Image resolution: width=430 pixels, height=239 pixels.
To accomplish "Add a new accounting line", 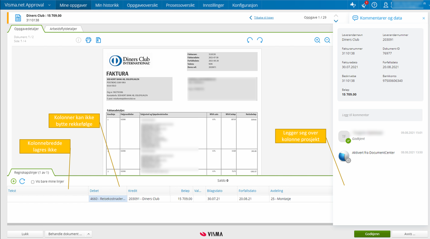I will (13, 181).
